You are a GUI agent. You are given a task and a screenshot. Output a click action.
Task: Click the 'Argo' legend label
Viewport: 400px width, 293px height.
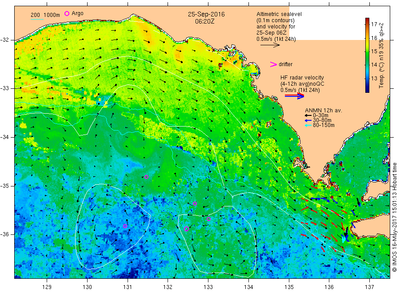[x=77, y=13]
